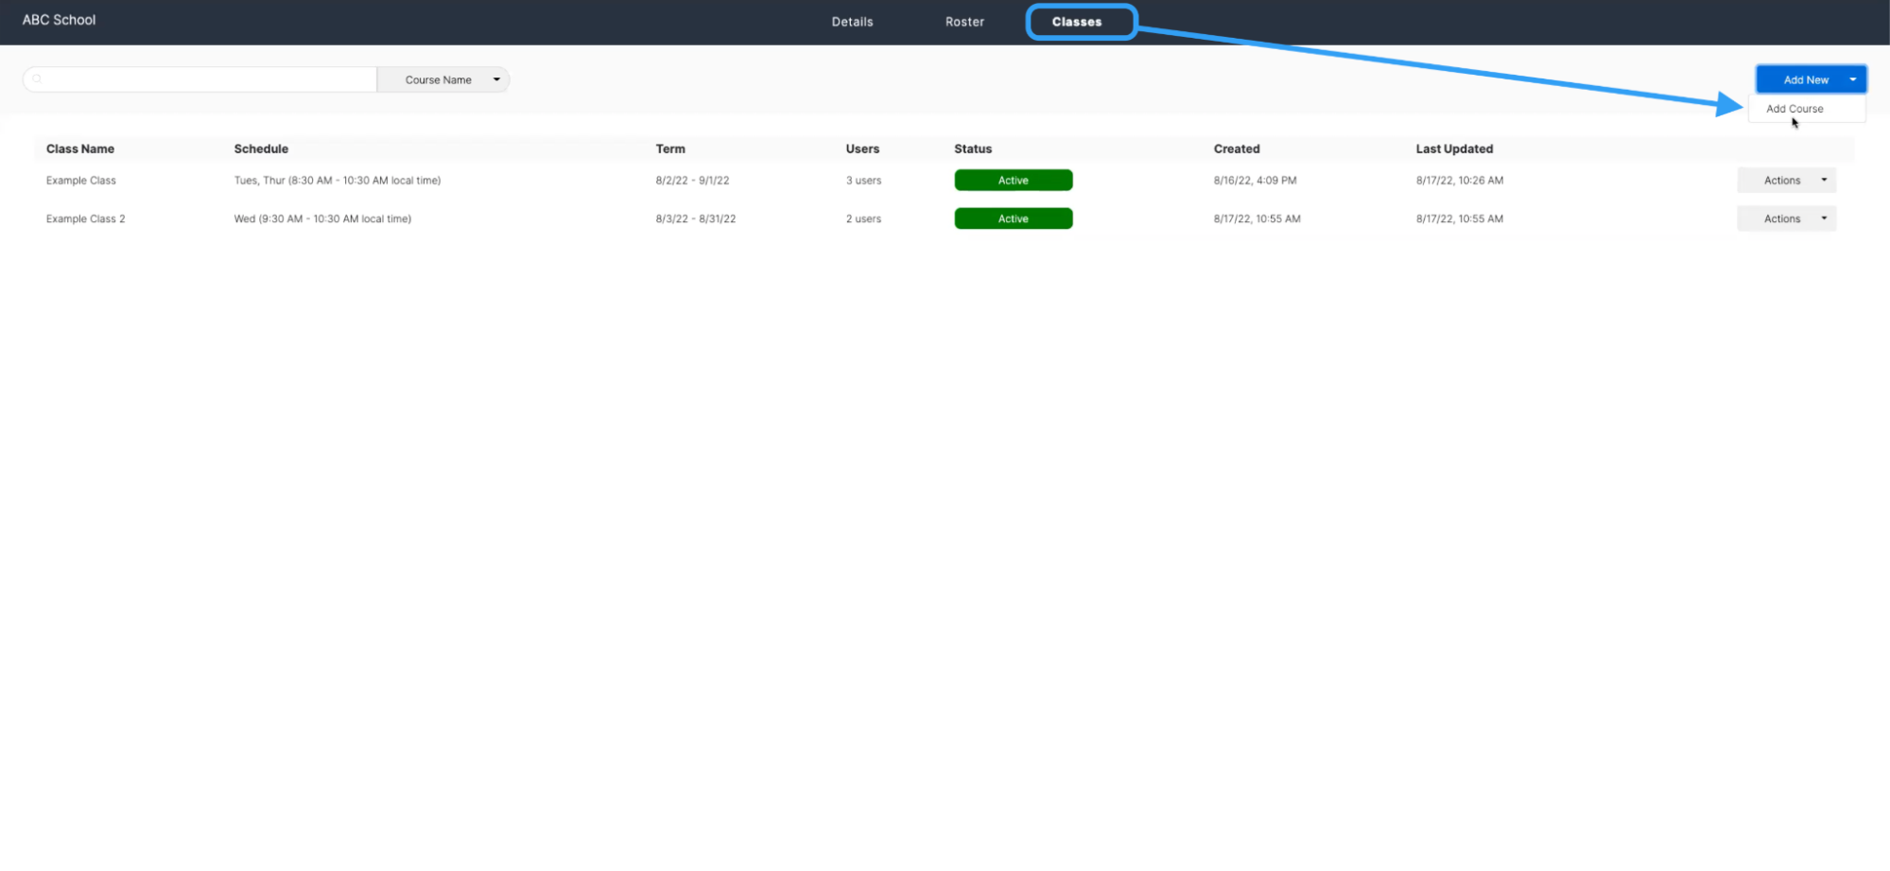
Task: Click the blue Add New button
Action: (x=1804, y=79)
